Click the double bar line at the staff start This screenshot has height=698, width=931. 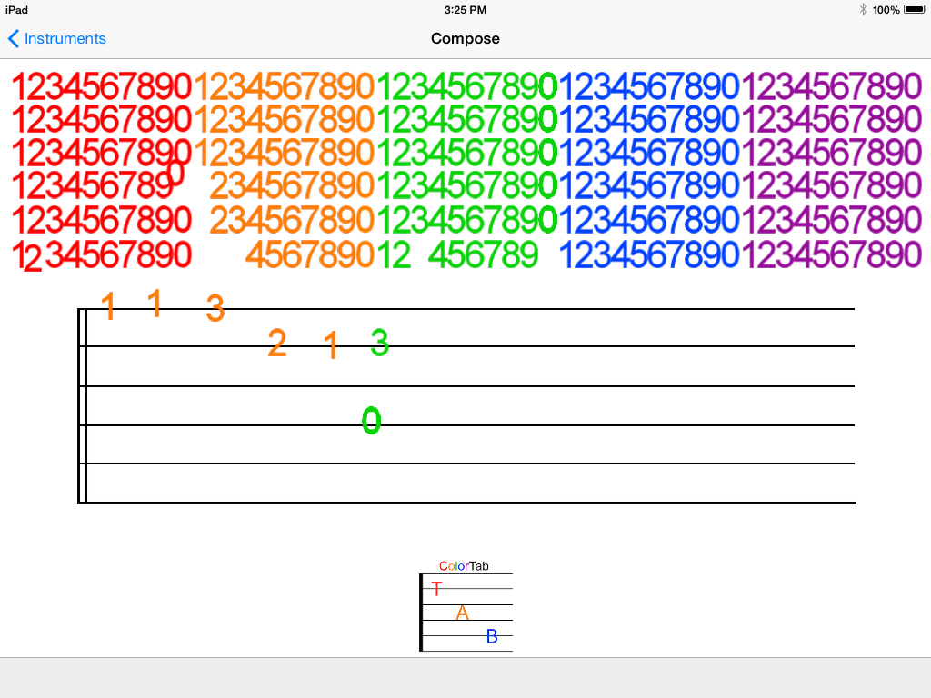tap(83, 405)
